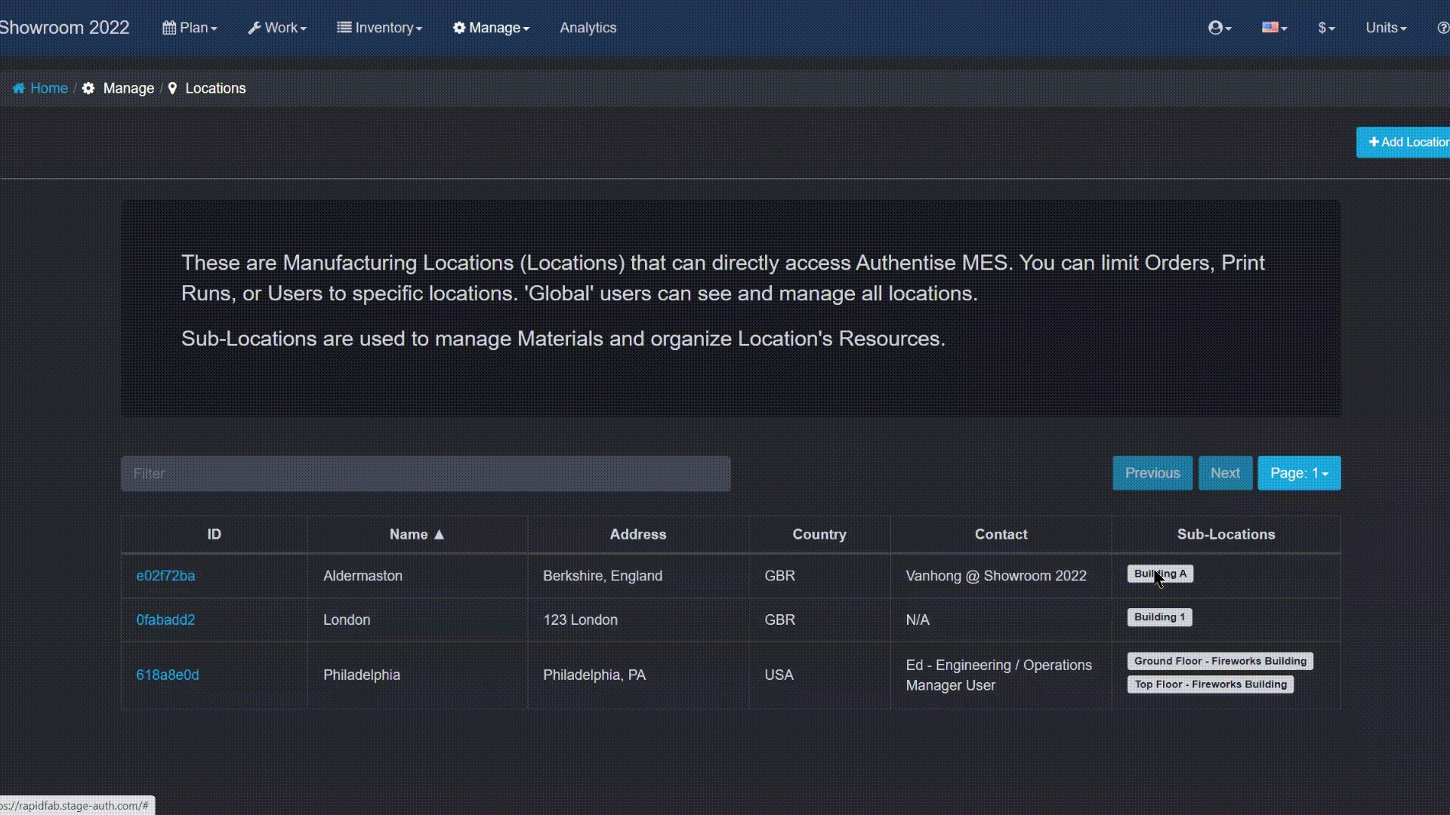
Task: Open the 618a8e0d Philadelphia location link
Action: [x=168, y=675]
